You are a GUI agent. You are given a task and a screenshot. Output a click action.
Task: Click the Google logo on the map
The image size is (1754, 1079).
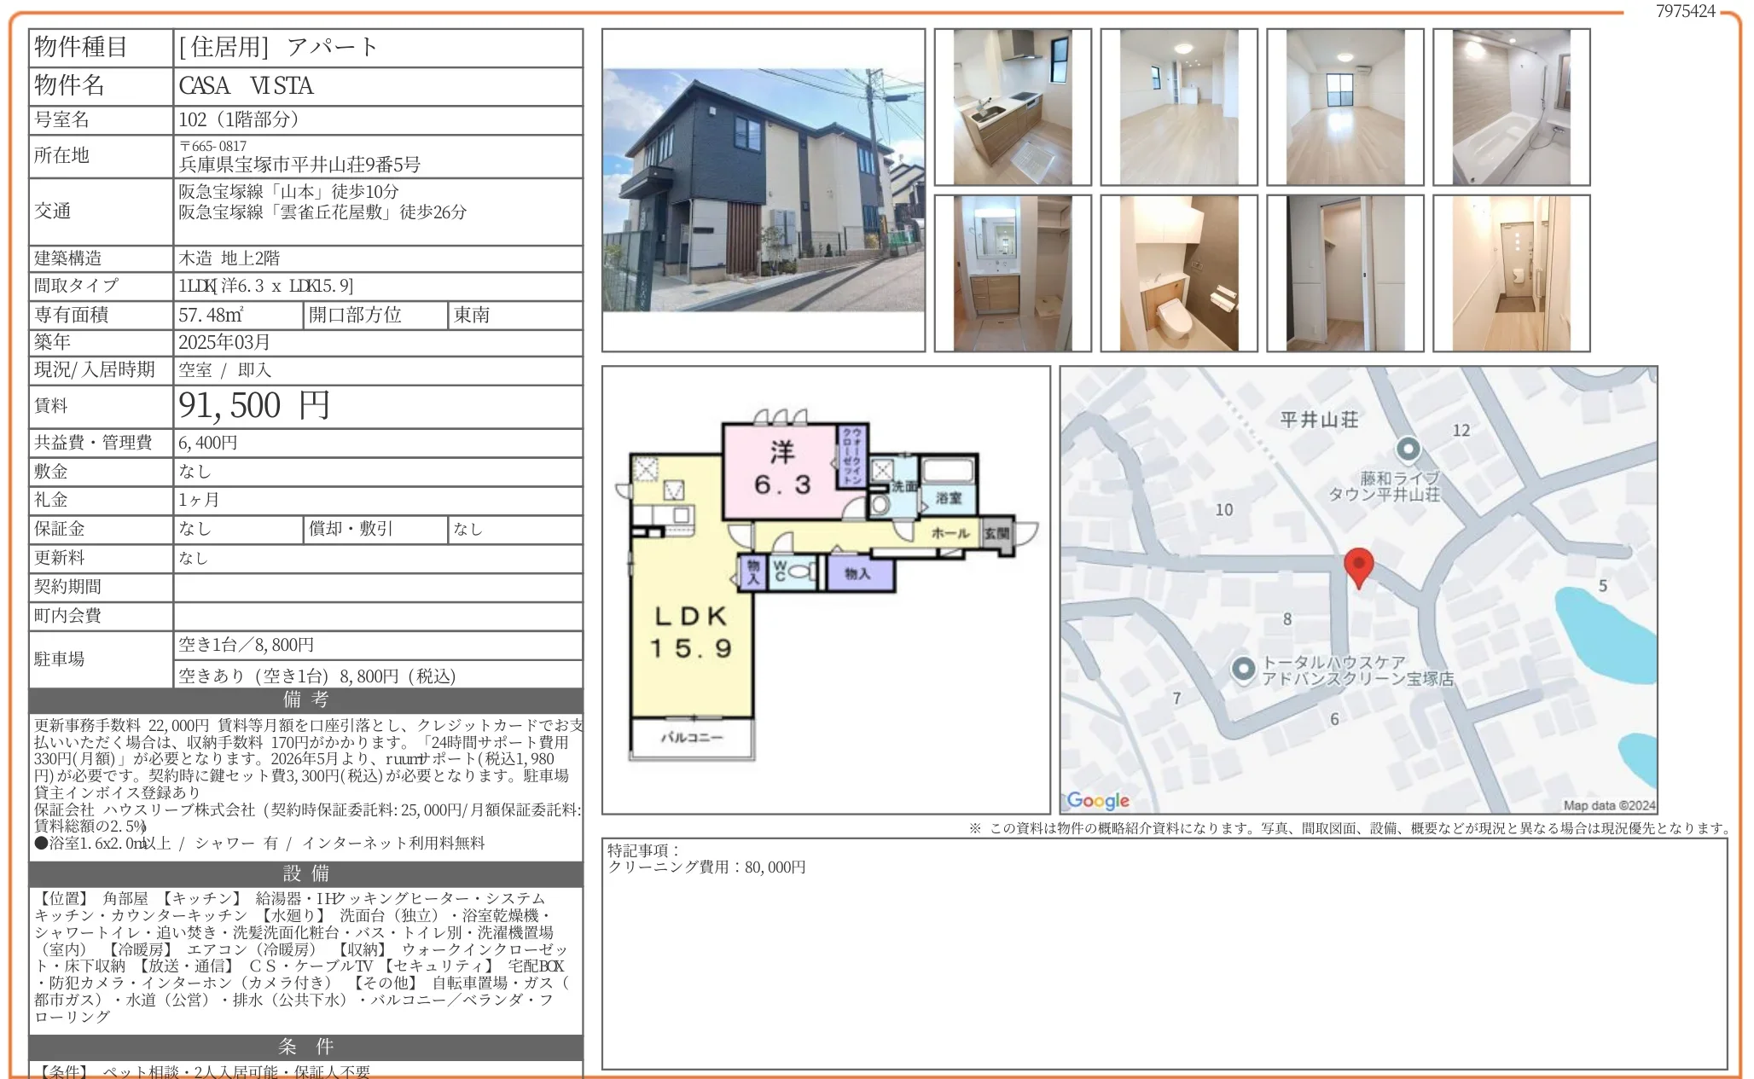click(1098, 800)
